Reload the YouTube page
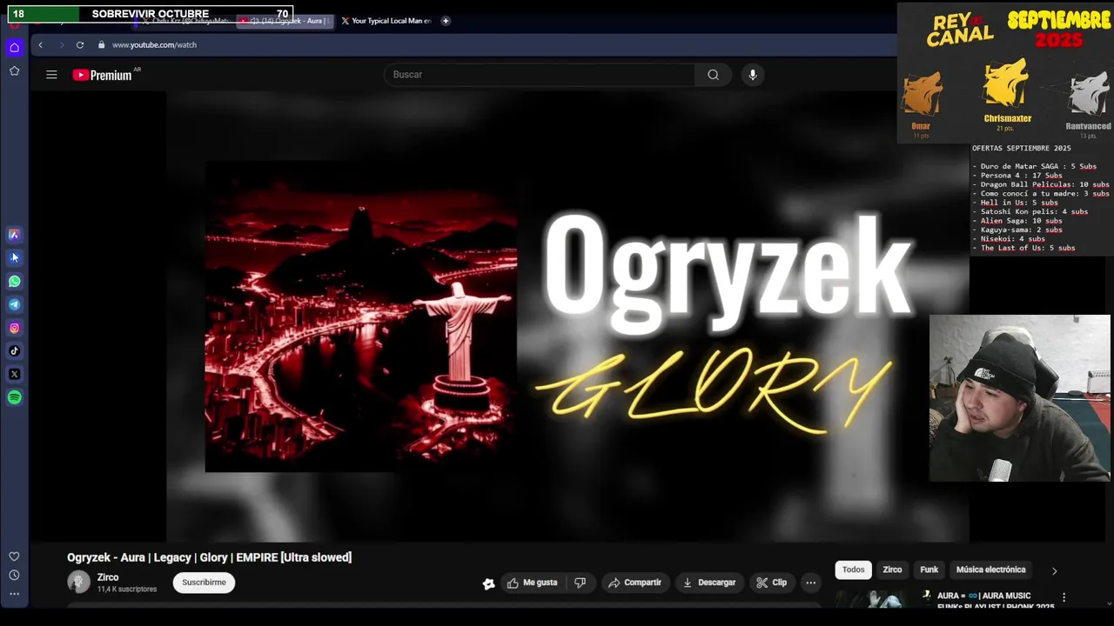1114x626 pixels. coord(80,45)
